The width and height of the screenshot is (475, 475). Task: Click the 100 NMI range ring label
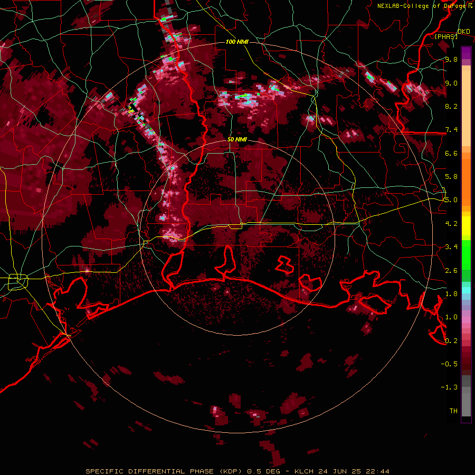tap(237, 42)
